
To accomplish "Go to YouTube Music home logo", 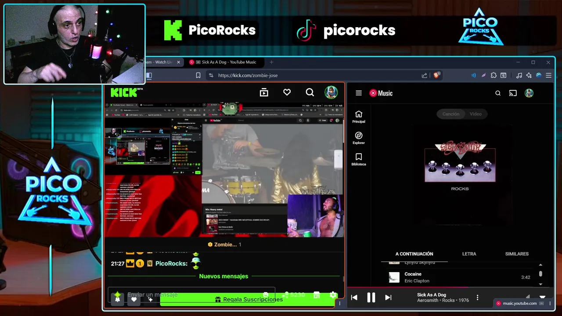I will tap(381, 93).
